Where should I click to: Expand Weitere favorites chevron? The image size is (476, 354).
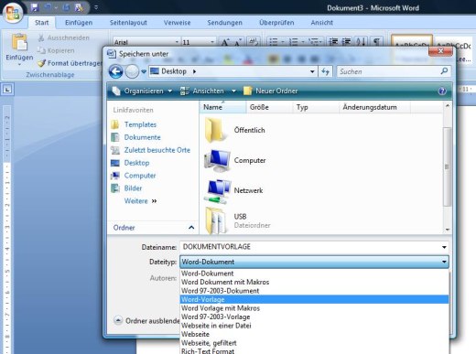tap(154, 201)
